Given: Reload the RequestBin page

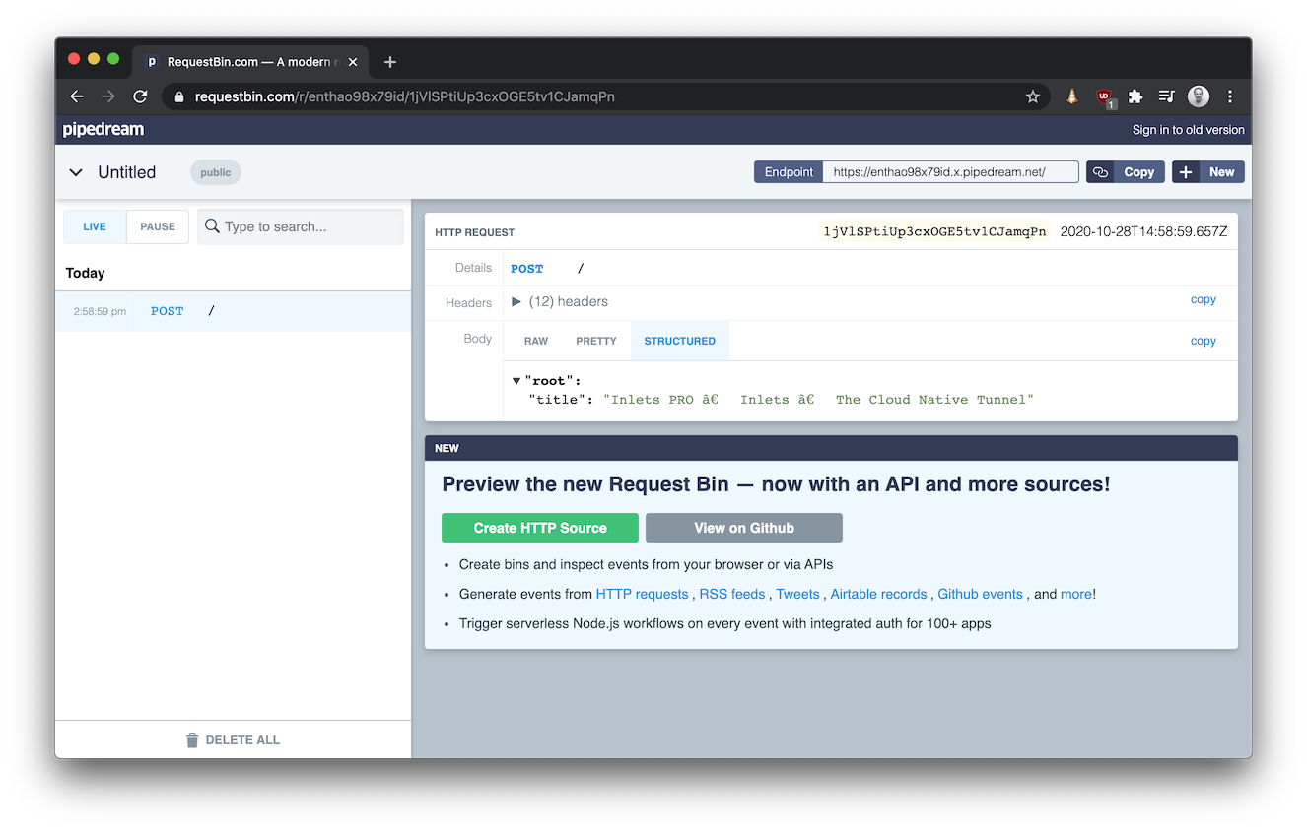Looking at the screenshot, I should pos(140,96).
